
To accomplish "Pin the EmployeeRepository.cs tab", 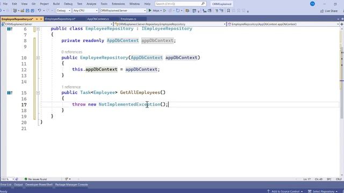I will (37, 19).
